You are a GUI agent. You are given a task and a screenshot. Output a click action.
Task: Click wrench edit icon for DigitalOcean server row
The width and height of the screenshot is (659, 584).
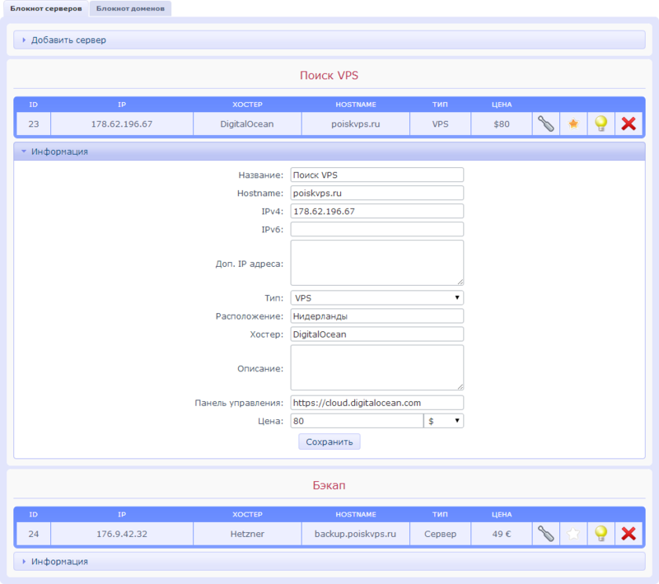tap(545, 124)
